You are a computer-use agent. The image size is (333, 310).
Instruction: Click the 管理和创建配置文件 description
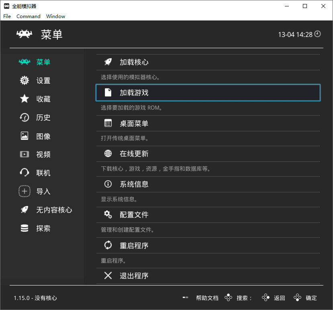coord(127,230)
